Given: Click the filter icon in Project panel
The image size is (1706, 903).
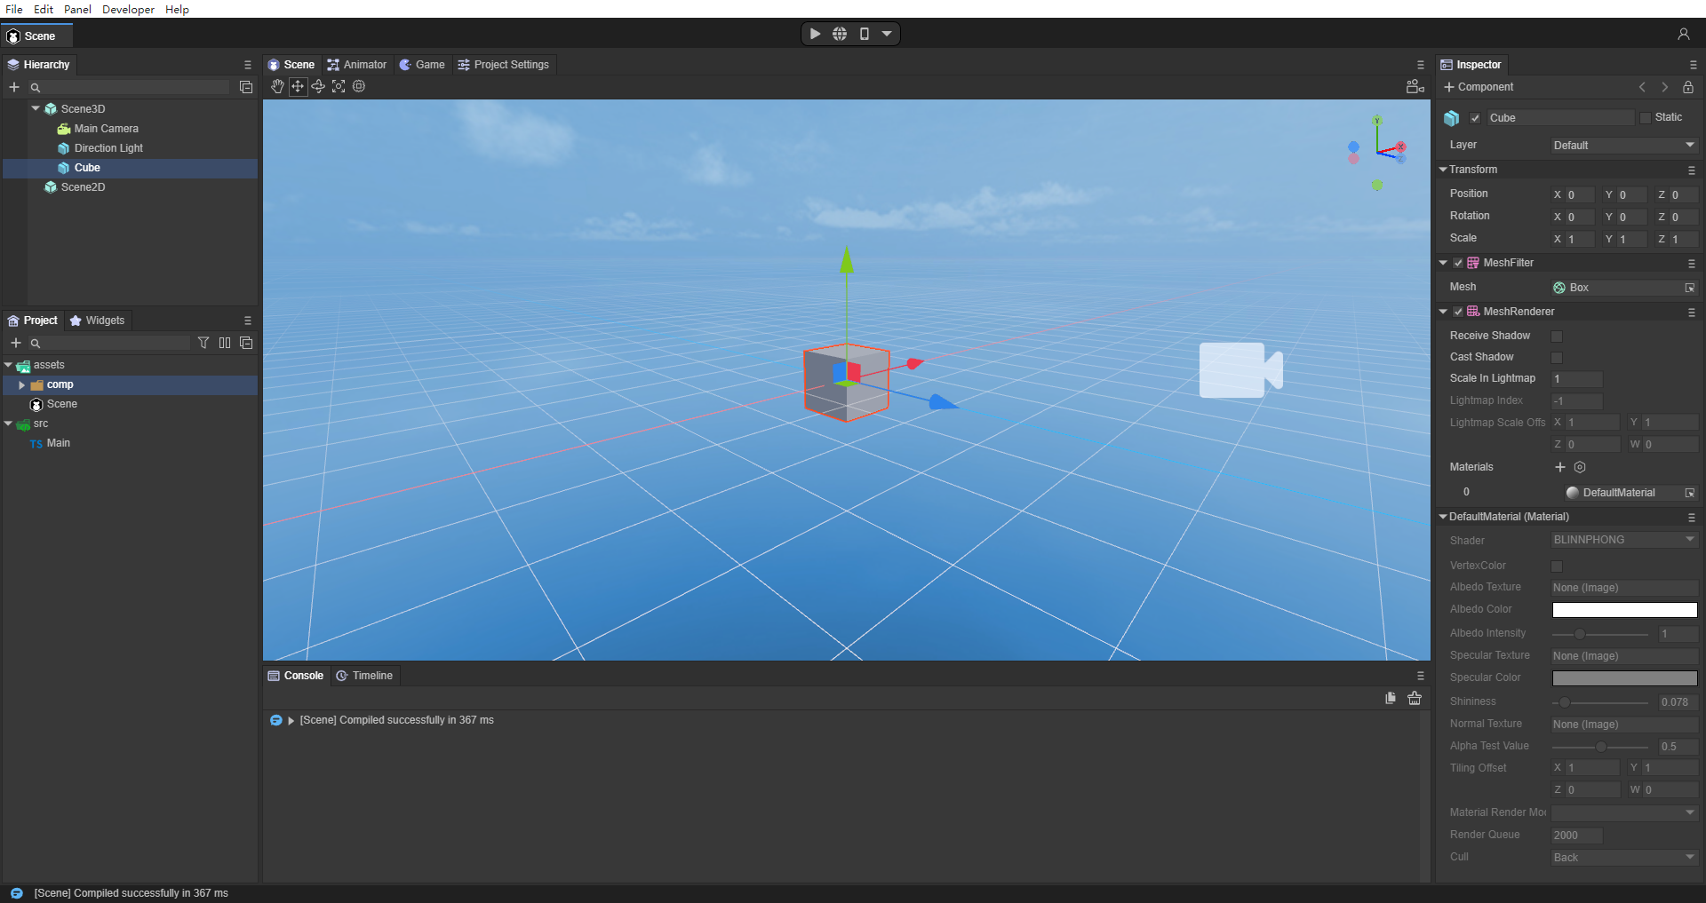Looking at the screenshot, I should click(203, 343).
